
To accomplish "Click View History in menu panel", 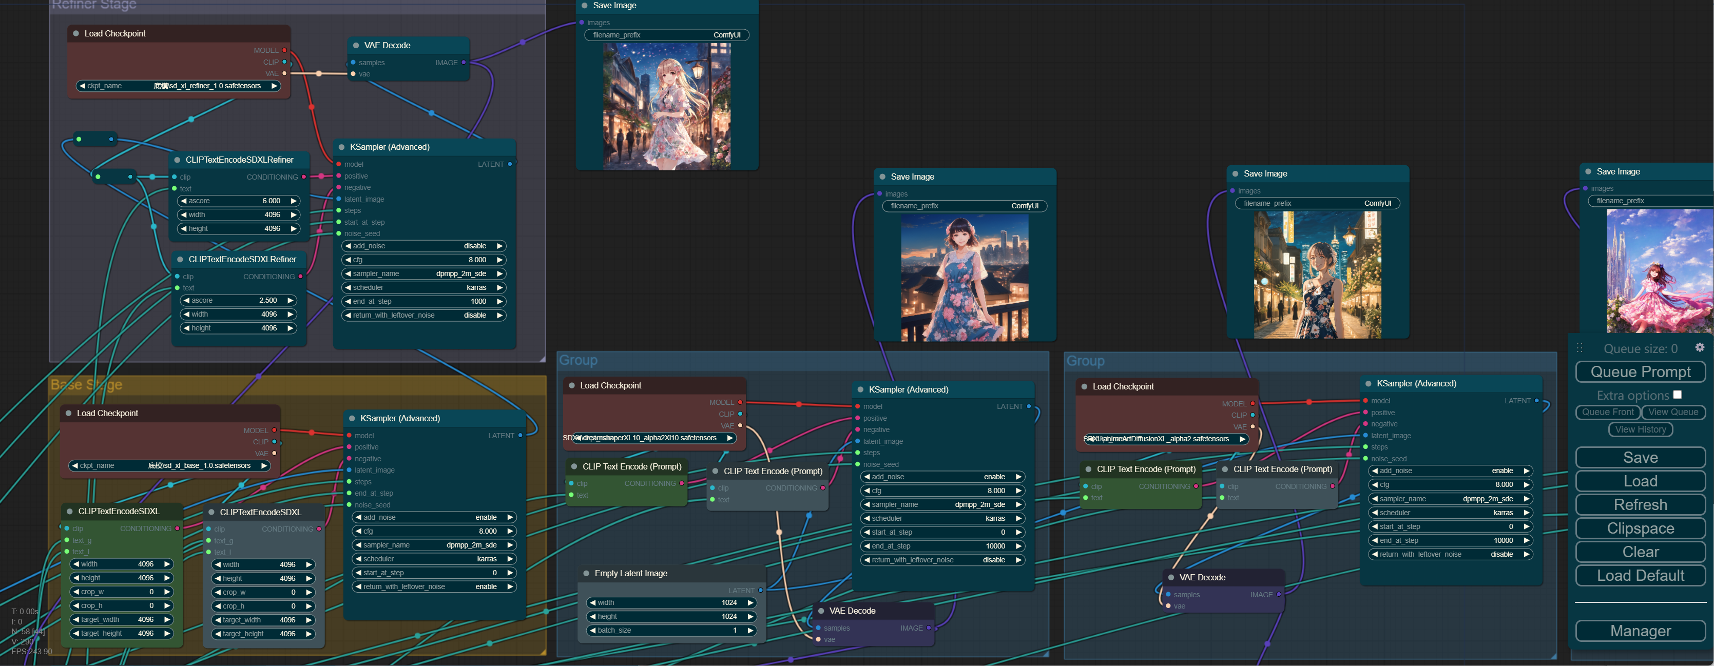I will [x=1640, y=430].
